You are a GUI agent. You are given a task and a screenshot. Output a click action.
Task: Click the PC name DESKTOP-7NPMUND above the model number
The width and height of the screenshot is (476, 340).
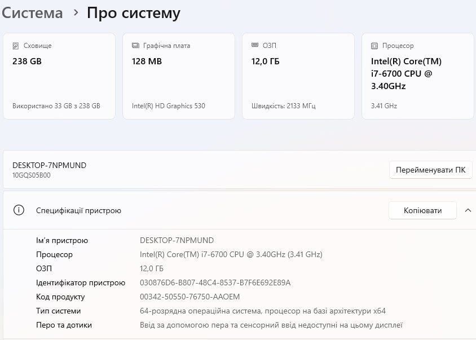click(x=50, y=165)
